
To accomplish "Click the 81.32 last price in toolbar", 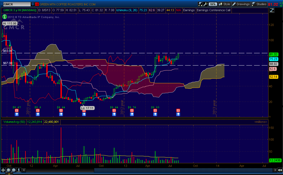I will click(x=273, y=4).
